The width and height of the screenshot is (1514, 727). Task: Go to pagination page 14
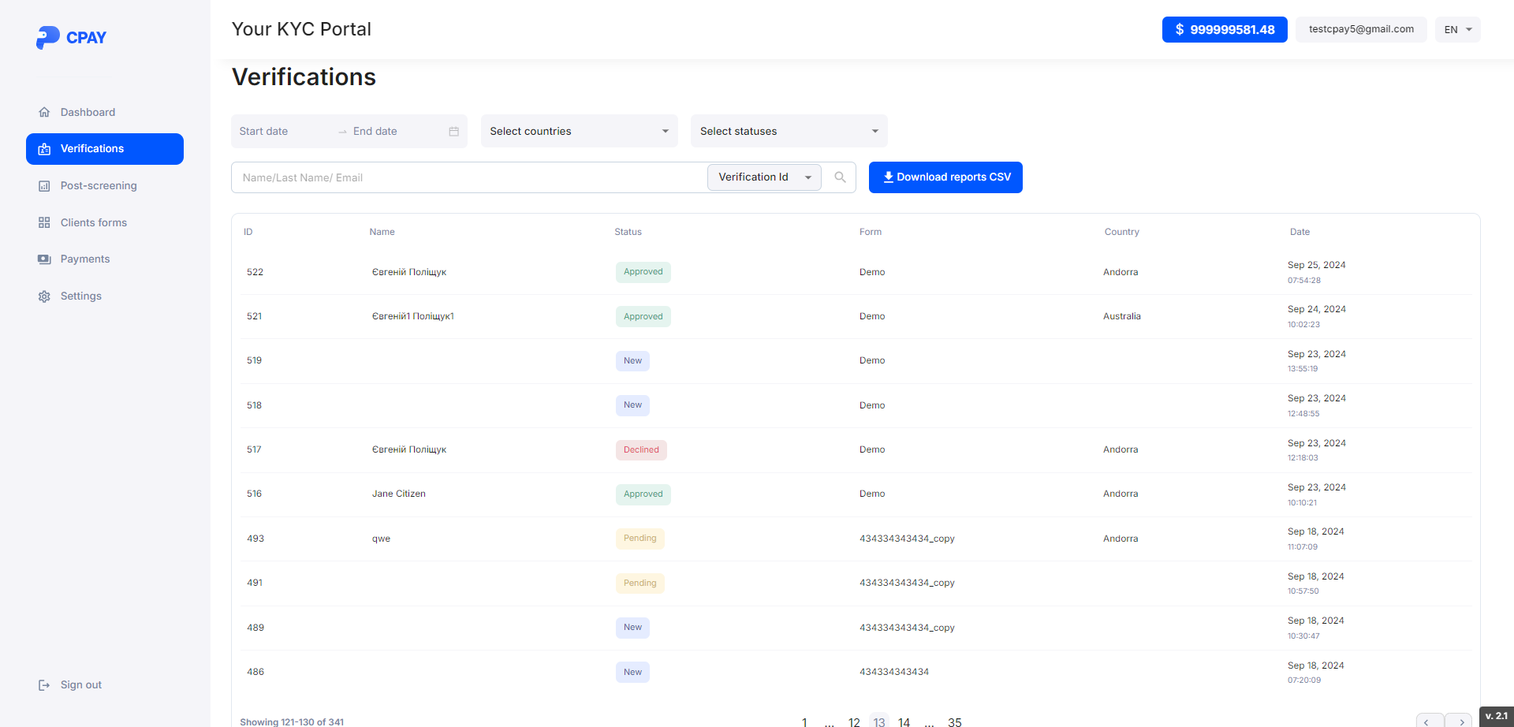click(x=904, y=721)
